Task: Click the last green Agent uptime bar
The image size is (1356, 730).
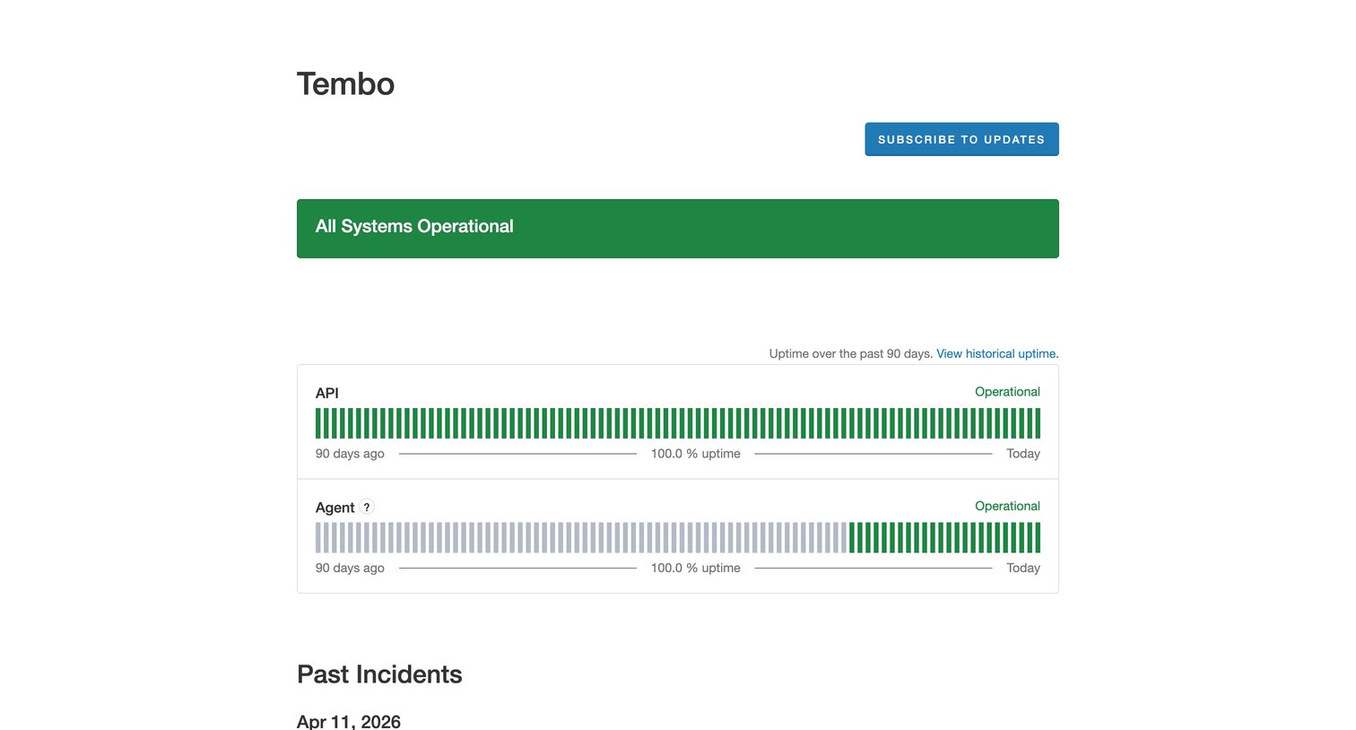Action: [x=1038, y=538]
